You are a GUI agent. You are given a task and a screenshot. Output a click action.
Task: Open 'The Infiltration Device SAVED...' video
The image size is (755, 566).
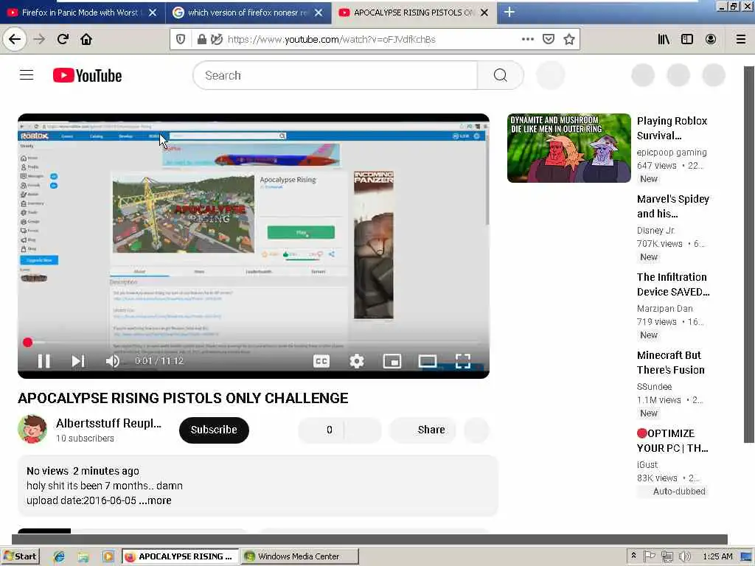(673, 284)
